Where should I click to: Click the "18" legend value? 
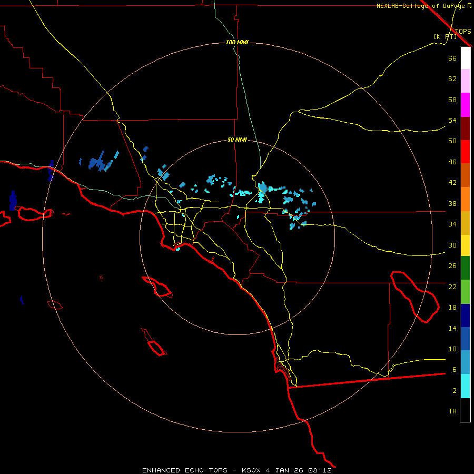[452, 308]
